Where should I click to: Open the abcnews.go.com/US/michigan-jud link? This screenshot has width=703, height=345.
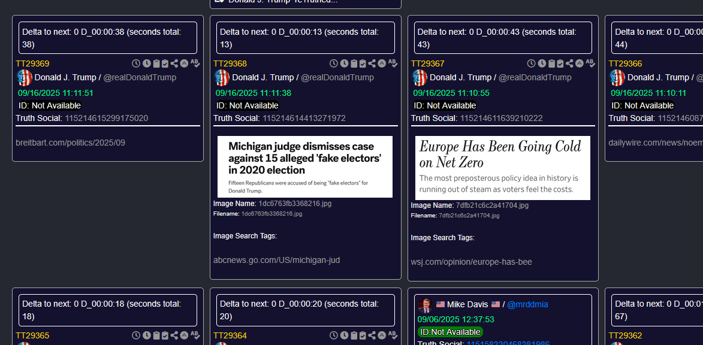277,260
